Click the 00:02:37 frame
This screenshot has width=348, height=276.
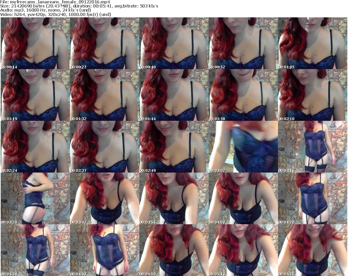pyautogui.click(x=104, y=147)
